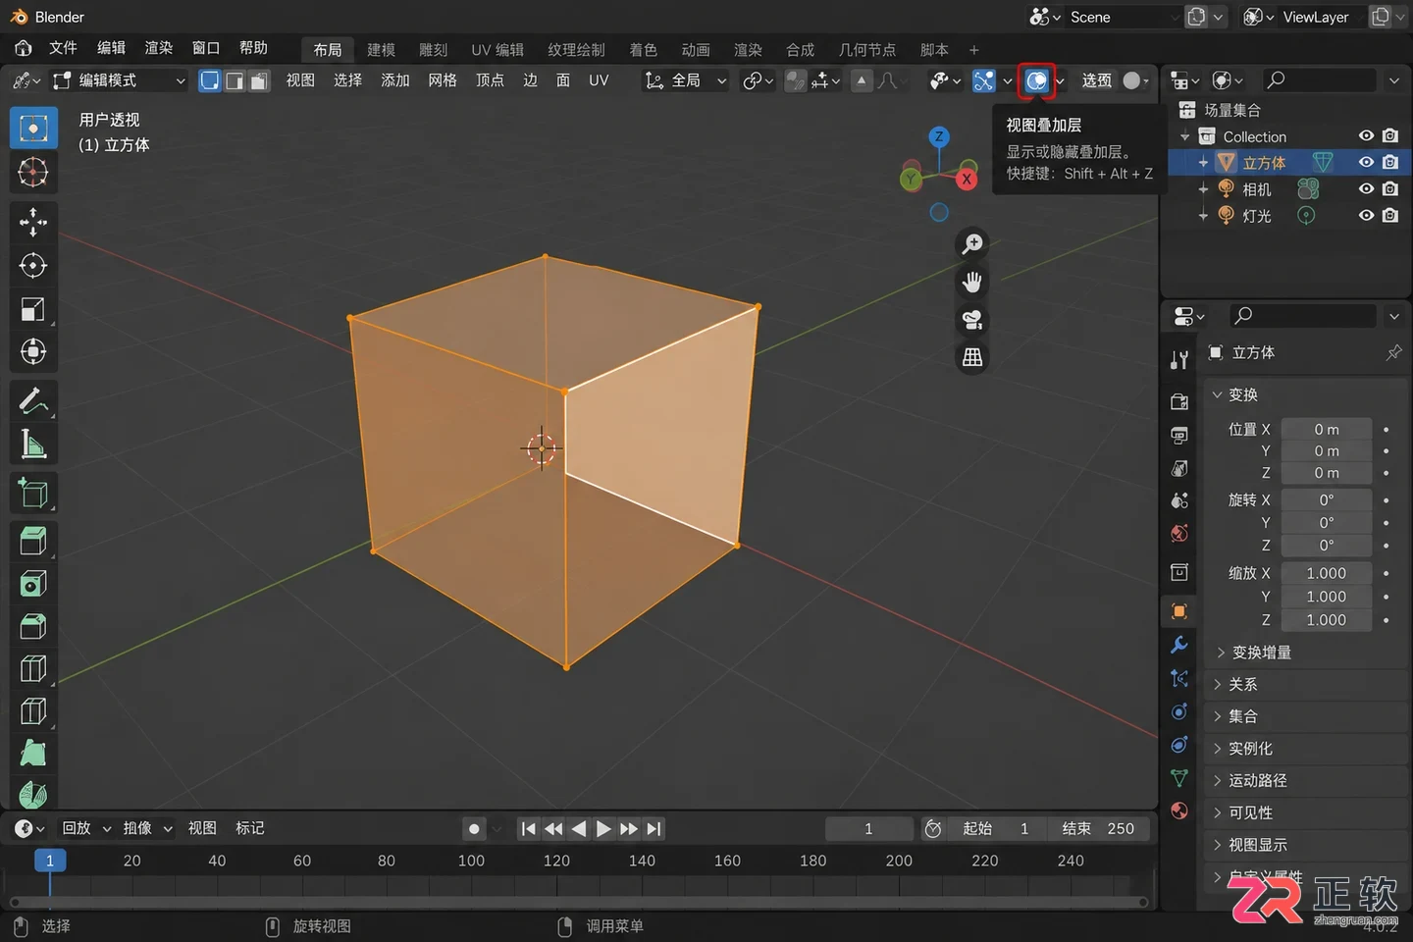Expand the 运动路径 panel
The width and height of the screenshot is (1413, 942).
(1305, 780)
